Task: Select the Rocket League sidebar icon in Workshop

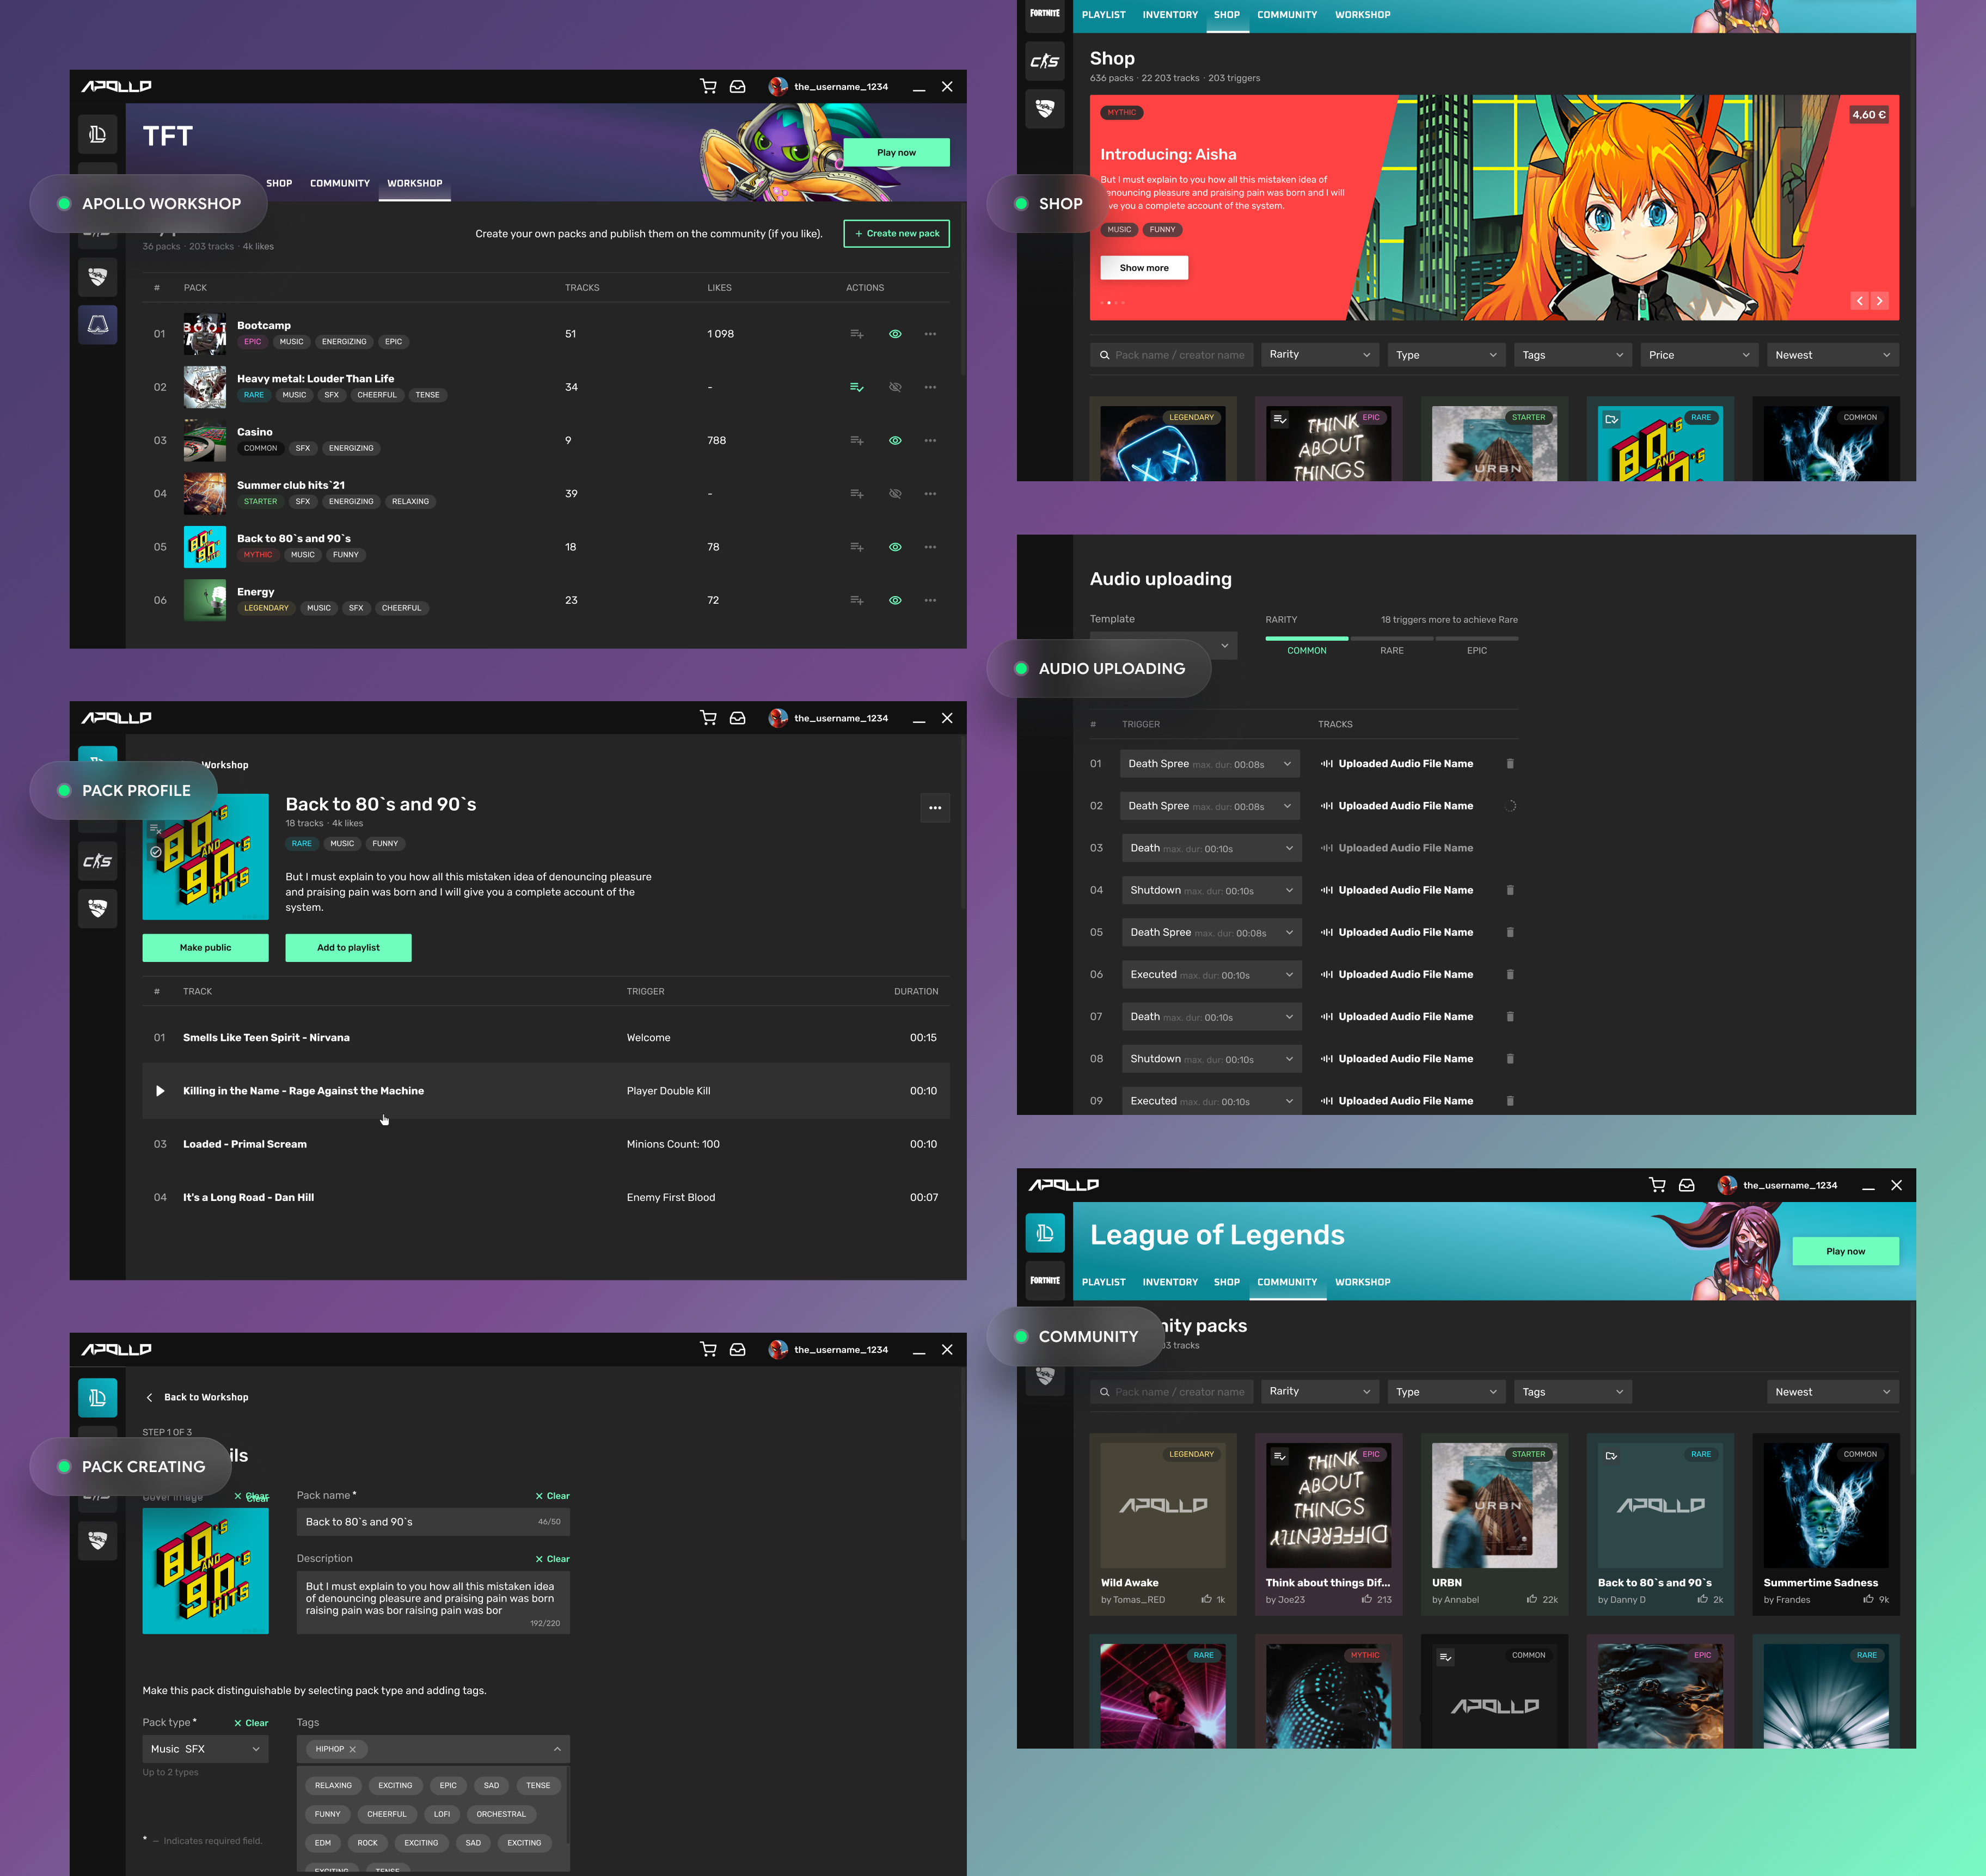Action: 98,277
